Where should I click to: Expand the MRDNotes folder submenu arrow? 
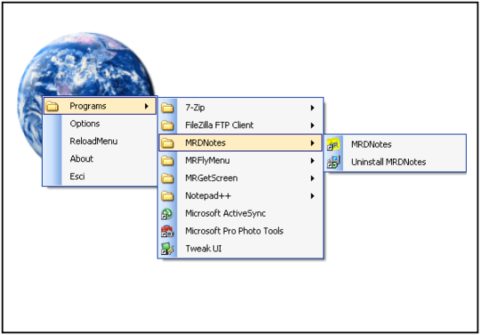[313, 143]
